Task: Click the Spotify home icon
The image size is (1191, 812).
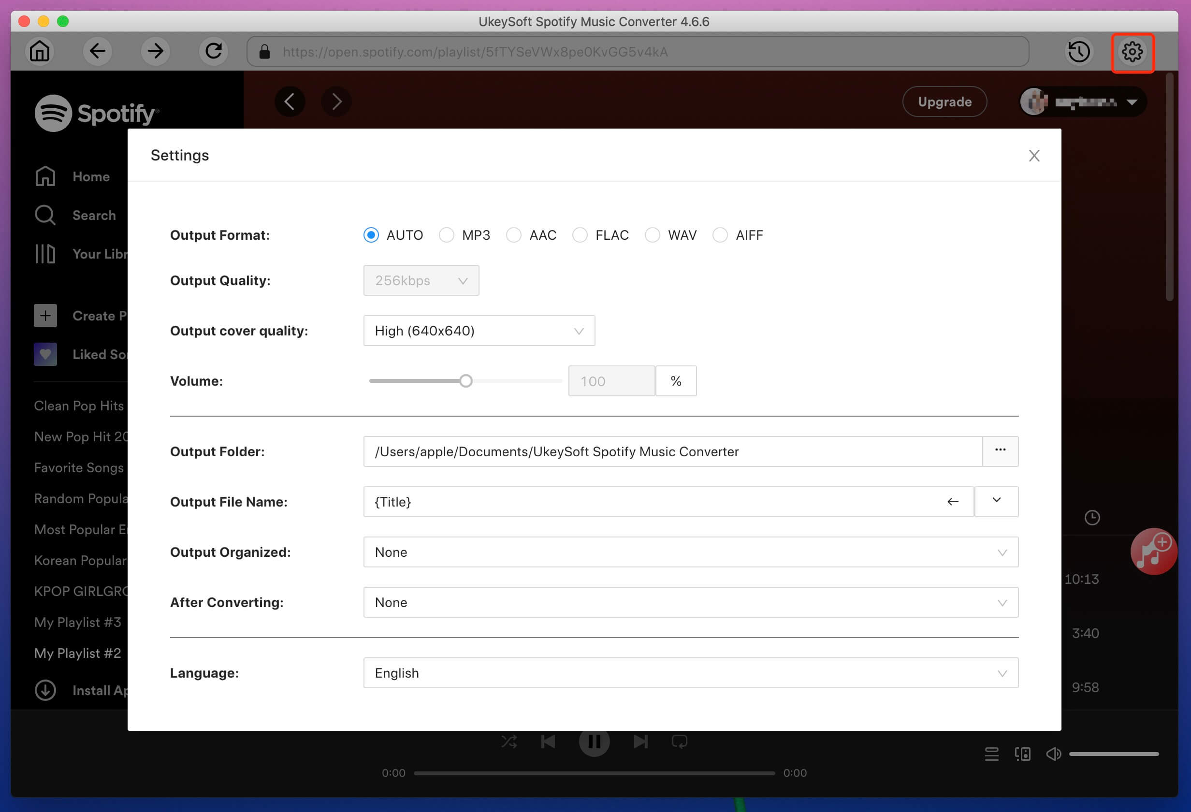Action: click(x=45, y=176)
